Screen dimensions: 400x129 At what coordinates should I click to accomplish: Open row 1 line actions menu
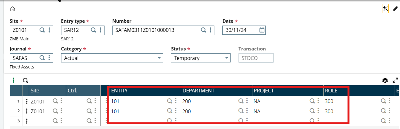coord(27,101)
